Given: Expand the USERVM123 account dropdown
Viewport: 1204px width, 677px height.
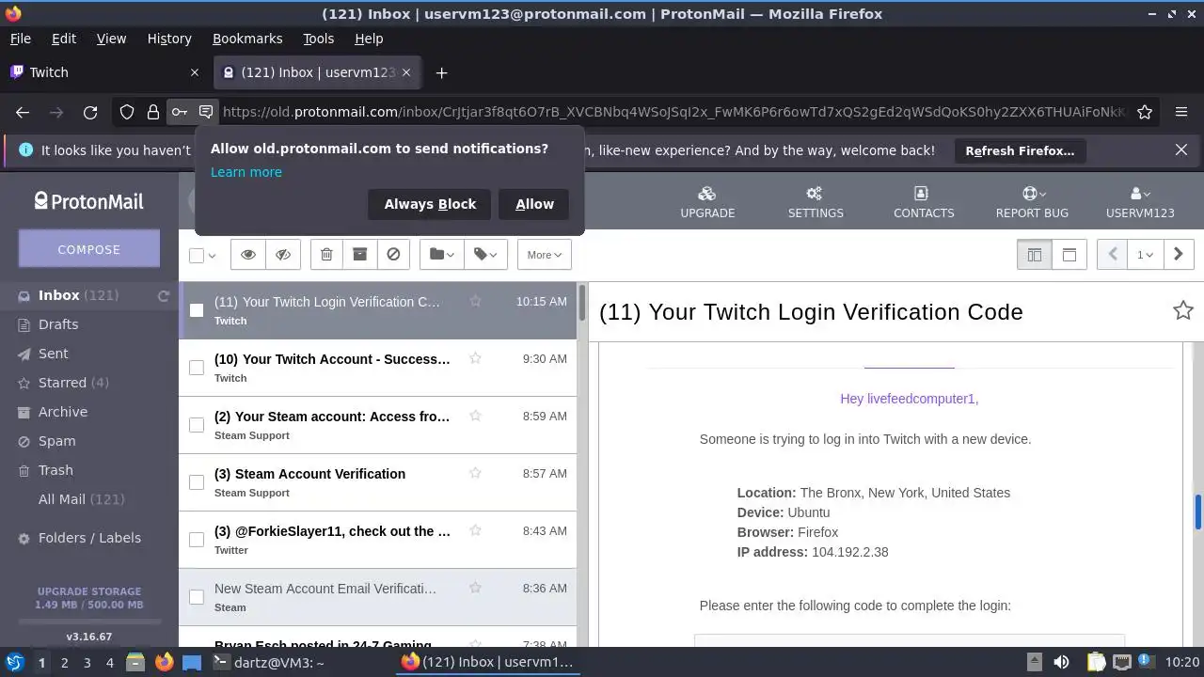Looking at the screenshot, I should (1140, 202).
